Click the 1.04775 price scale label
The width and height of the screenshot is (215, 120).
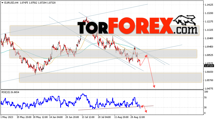click(209, 88)
